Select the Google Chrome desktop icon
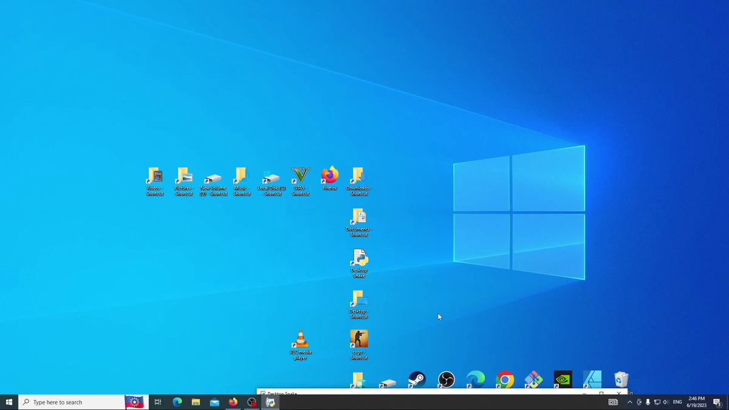The width and height of the screenshot is (729, 410). (504, 380)
